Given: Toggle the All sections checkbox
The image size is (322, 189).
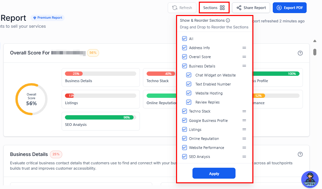Looking at the screenshot, I should click(x=184, y=38).
